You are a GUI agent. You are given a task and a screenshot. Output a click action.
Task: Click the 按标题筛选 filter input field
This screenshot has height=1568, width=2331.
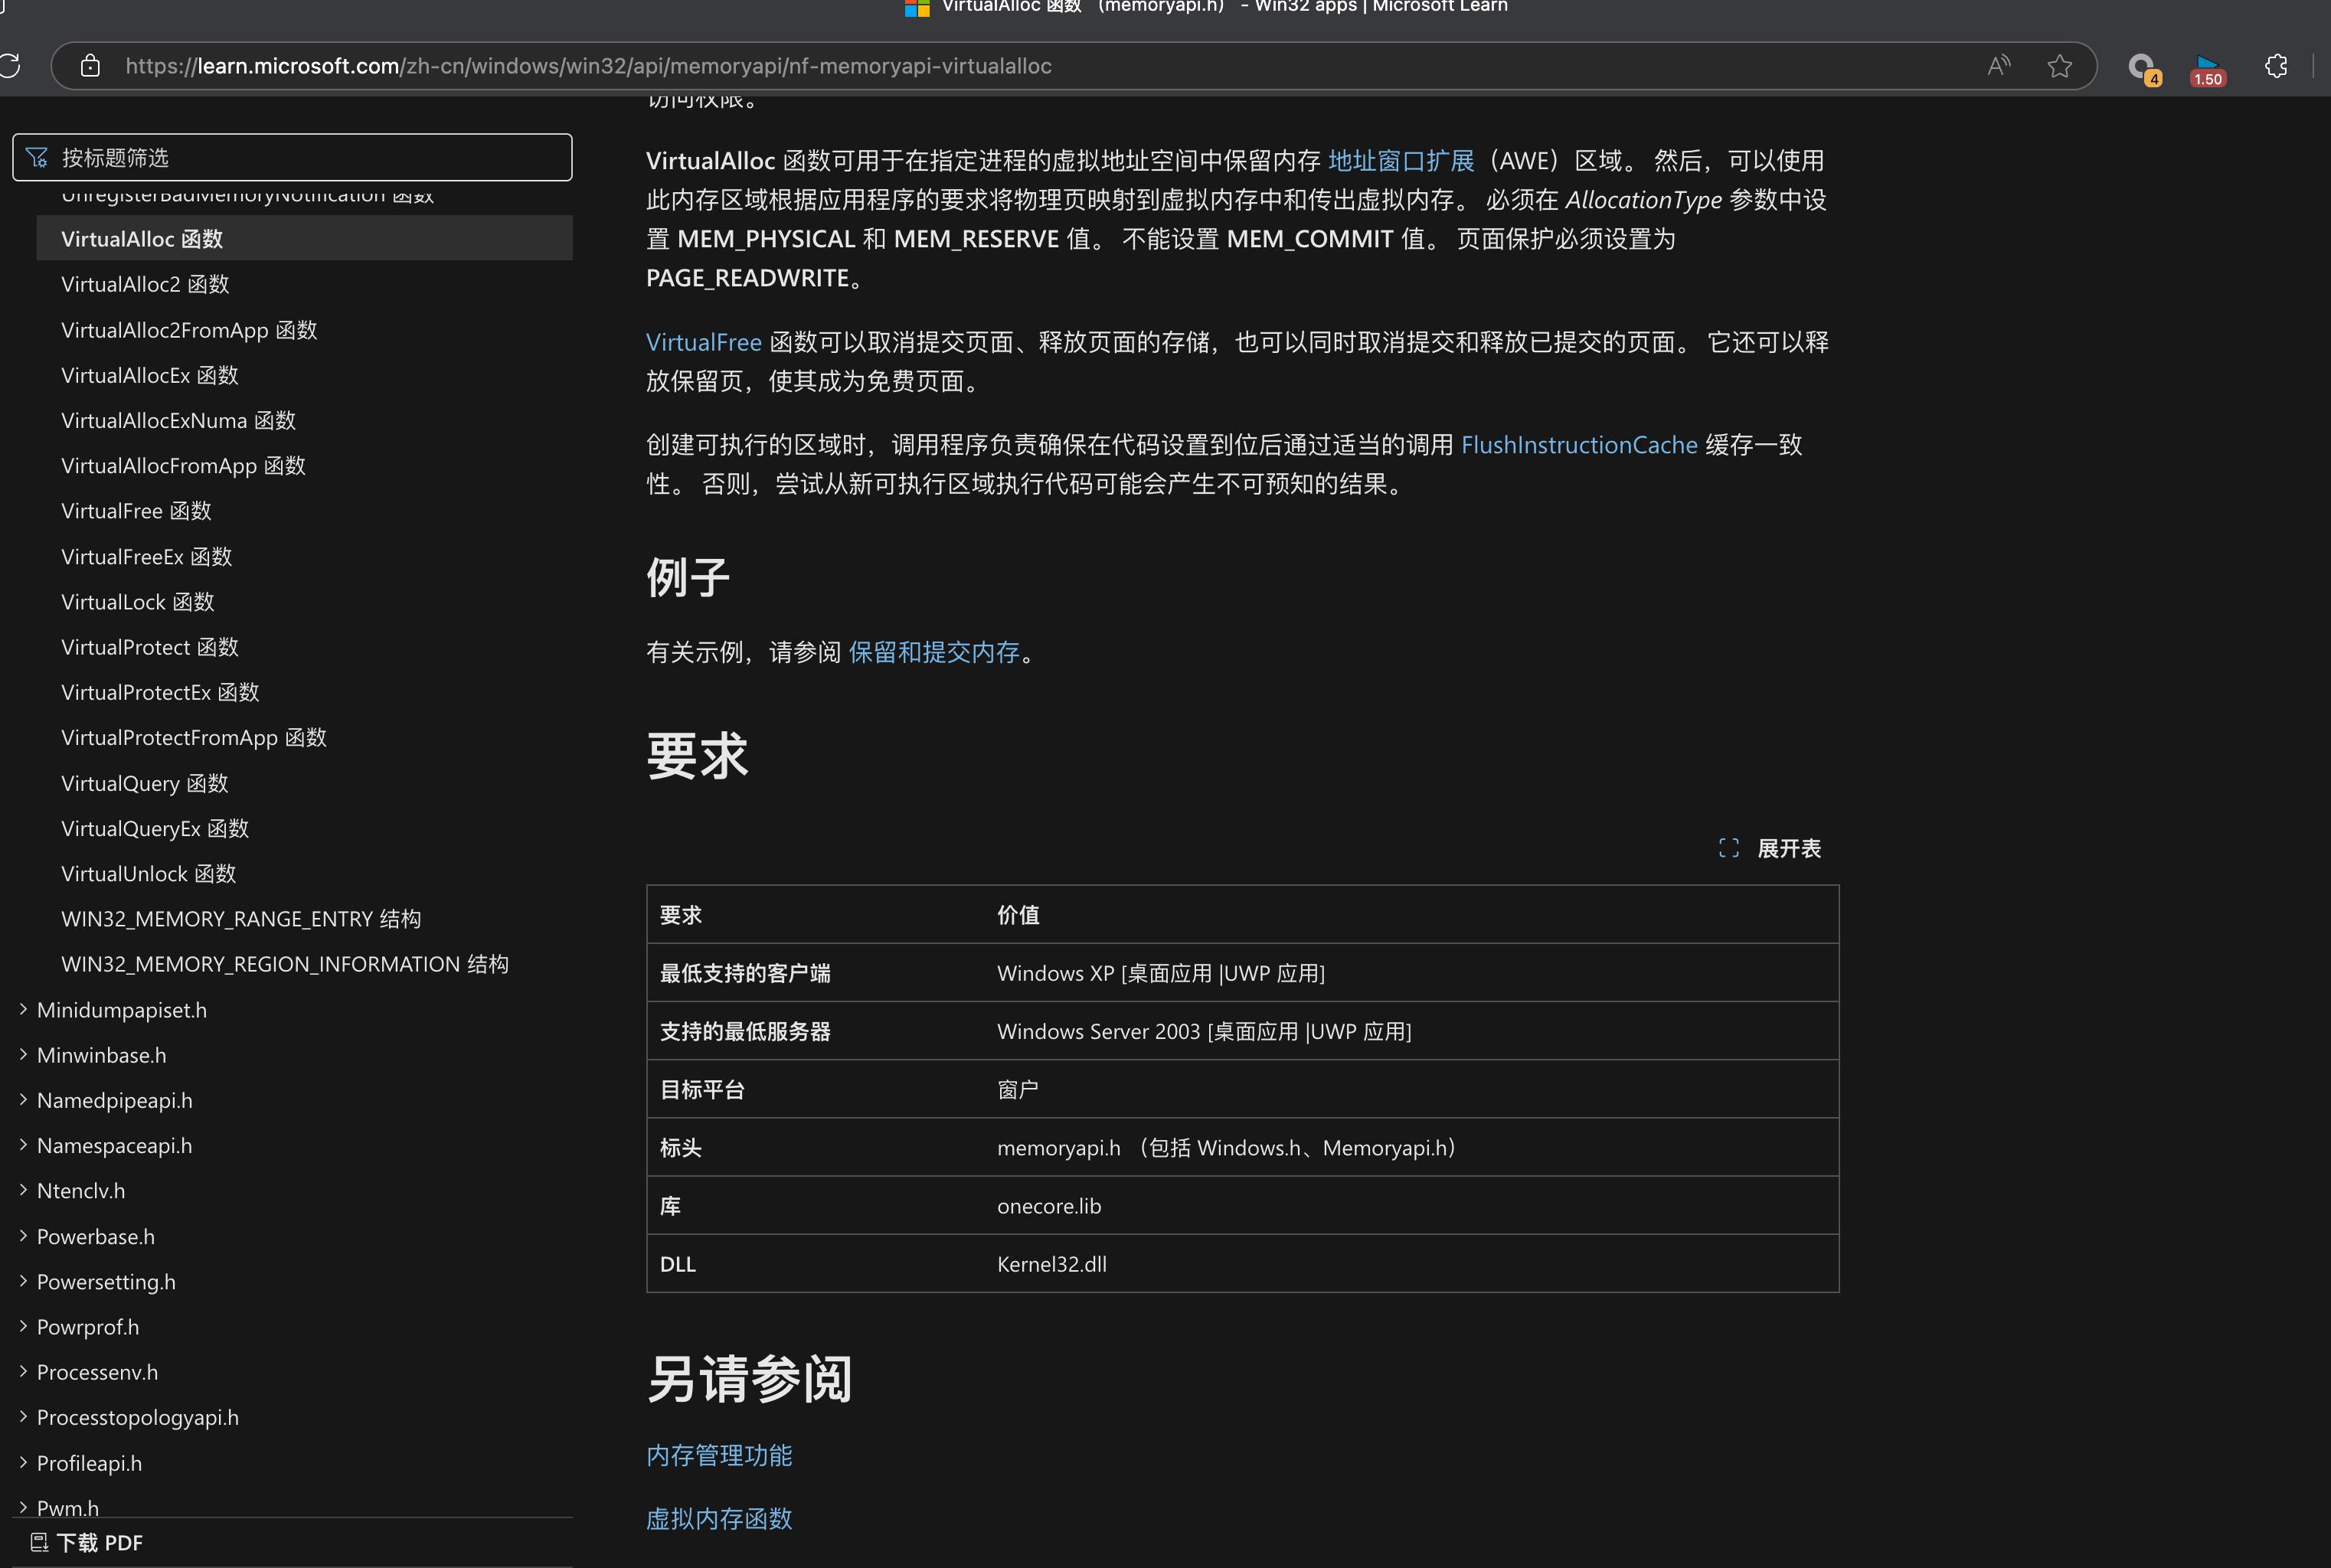(x=300, y=157)
